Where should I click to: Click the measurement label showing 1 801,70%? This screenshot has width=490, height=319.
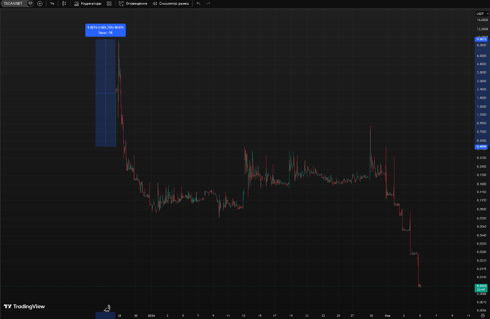point(105,28)
